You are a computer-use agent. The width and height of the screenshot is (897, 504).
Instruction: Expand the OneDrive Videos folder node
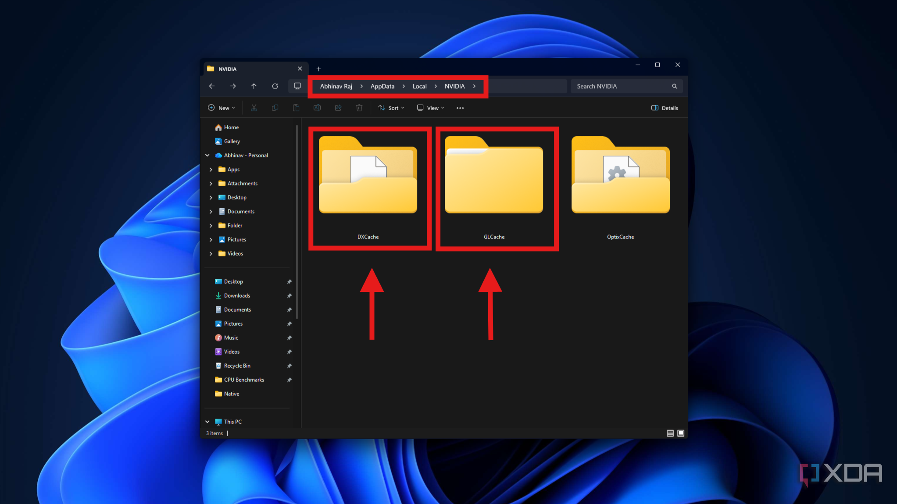[x=211, y=254]
